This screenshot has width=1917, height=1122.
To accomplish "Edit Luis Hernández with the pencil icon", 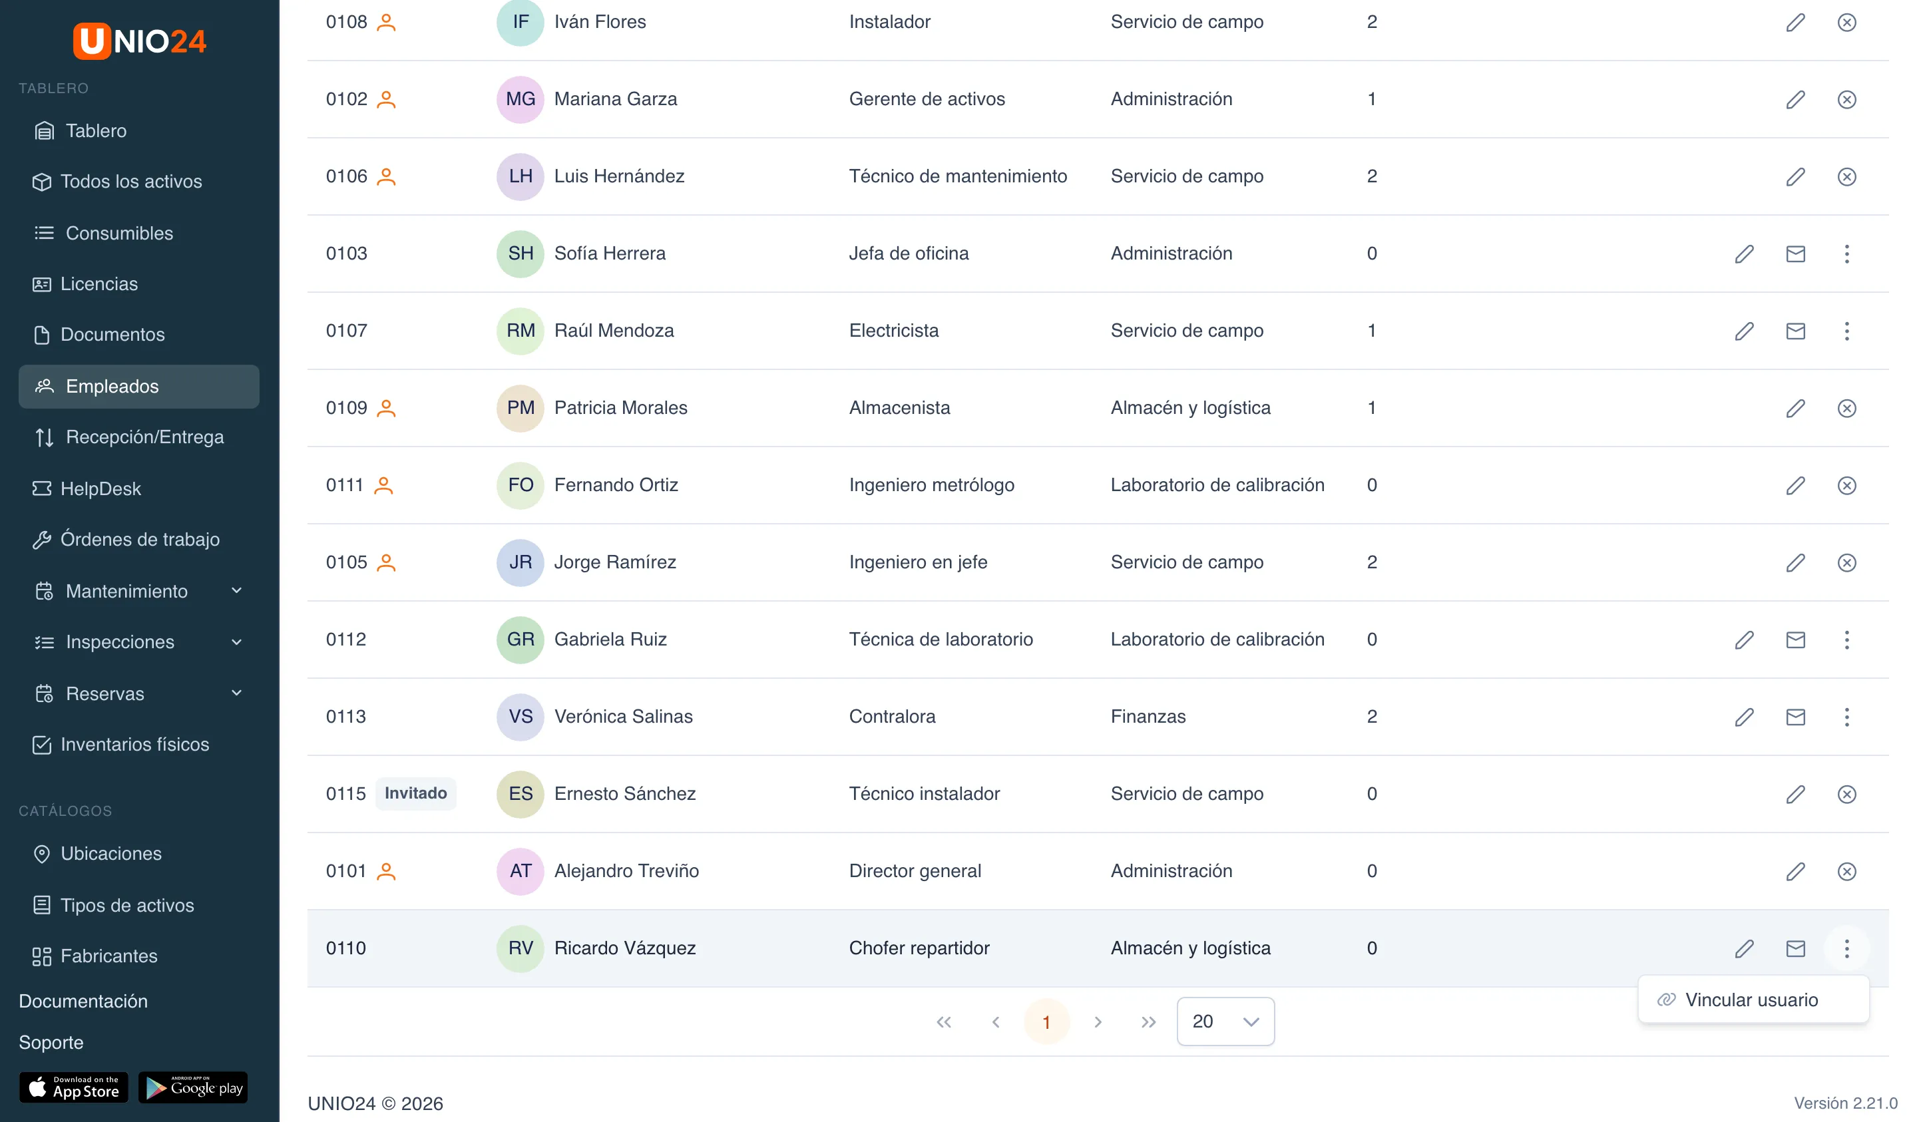I will (x=1795, y=176).
